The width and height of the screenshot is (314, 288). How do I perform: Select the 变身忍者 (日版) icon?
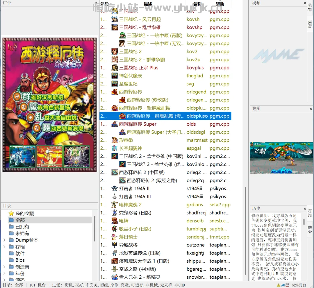115,212
